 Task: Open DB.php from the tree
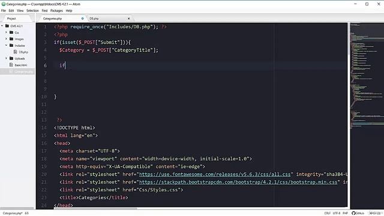pyautogui.click(x=23, y=52)
